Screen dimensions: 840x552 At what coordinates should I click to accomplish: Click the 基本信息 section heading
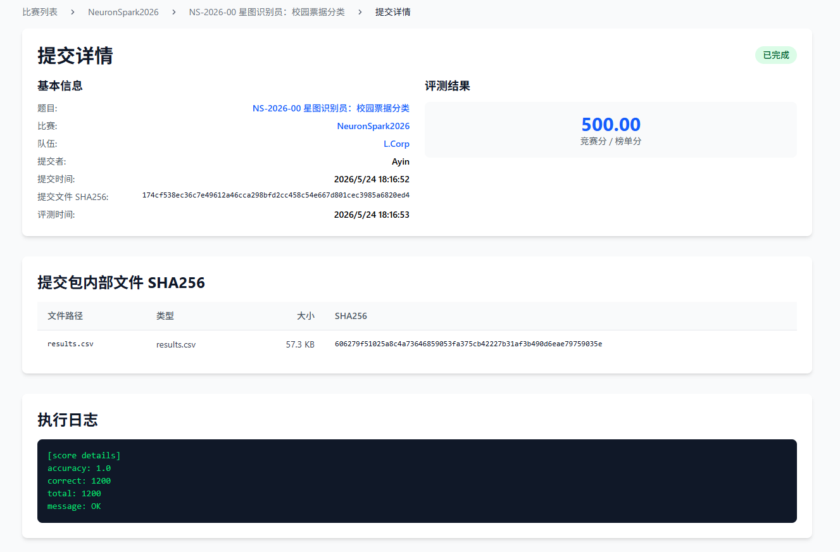click(x=60, y=85)
